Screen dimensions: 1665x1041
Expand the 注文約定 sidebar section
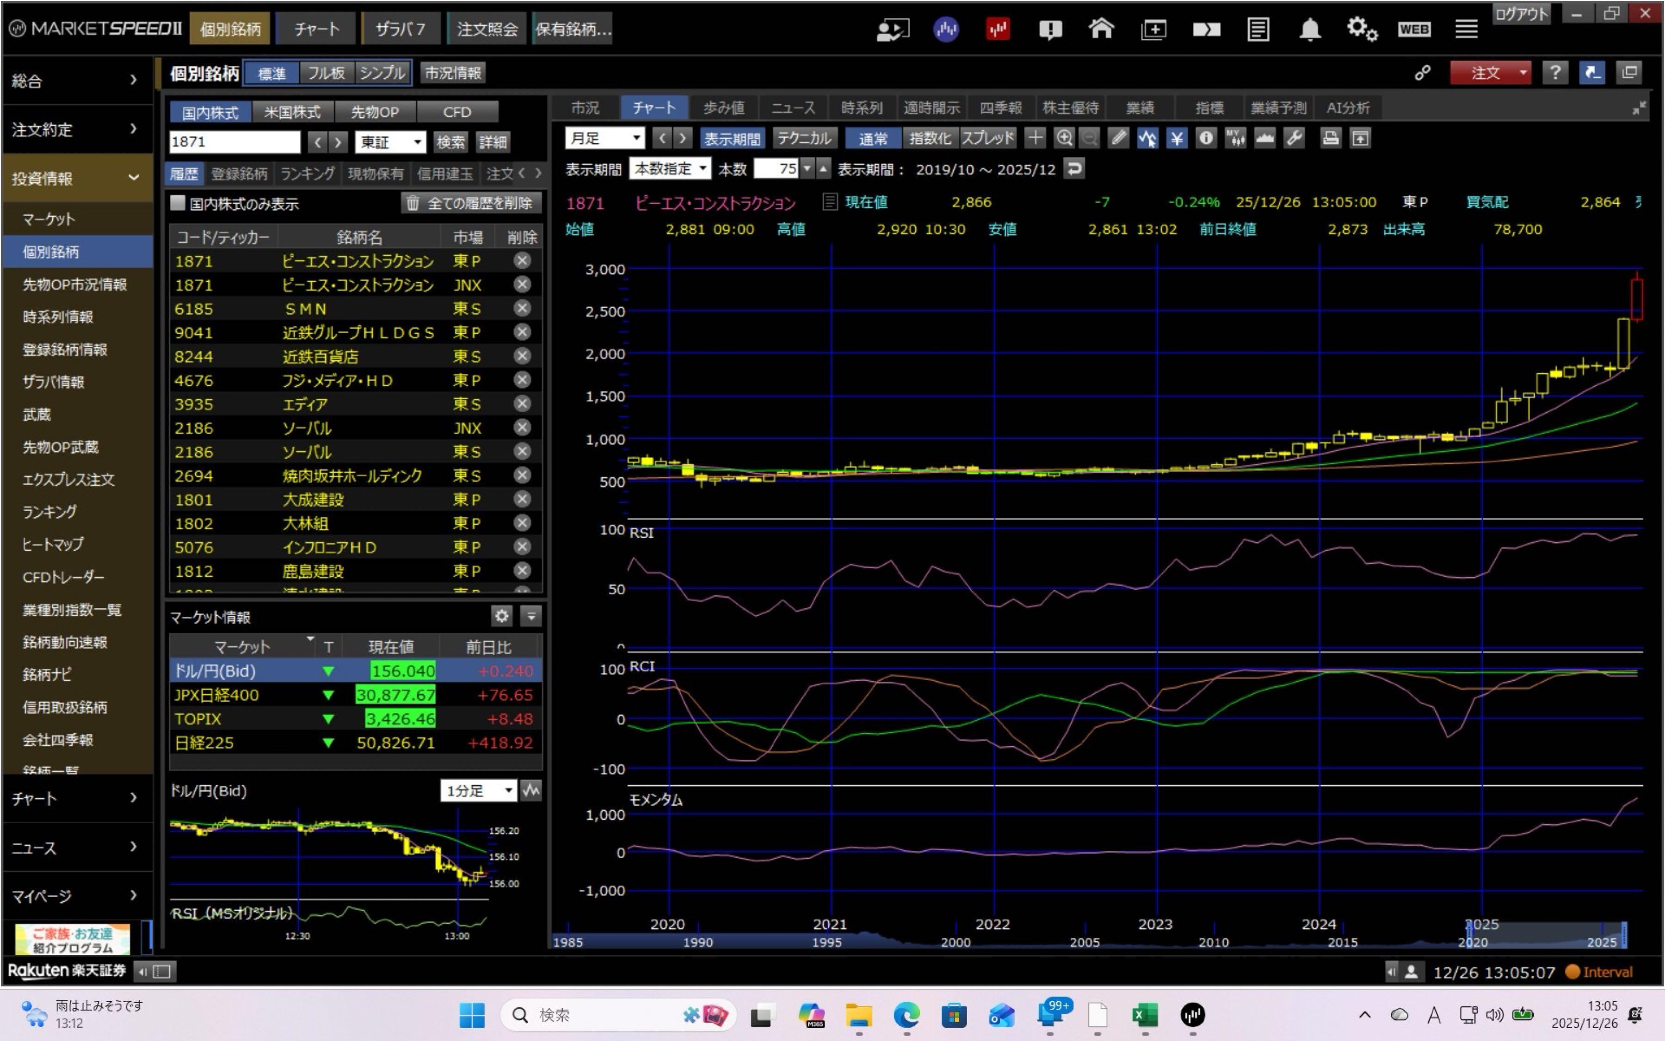point(76,130)
